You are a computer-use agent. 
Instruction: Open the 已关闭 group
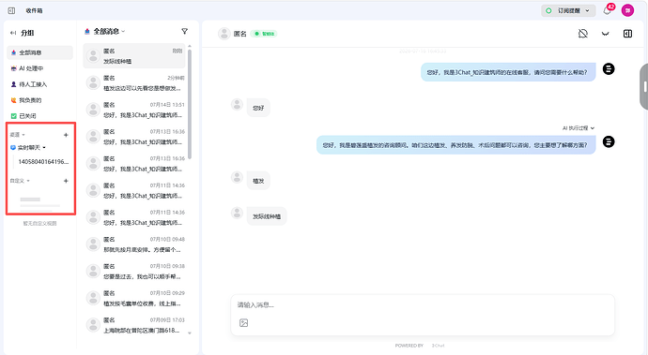click(39, 116)
